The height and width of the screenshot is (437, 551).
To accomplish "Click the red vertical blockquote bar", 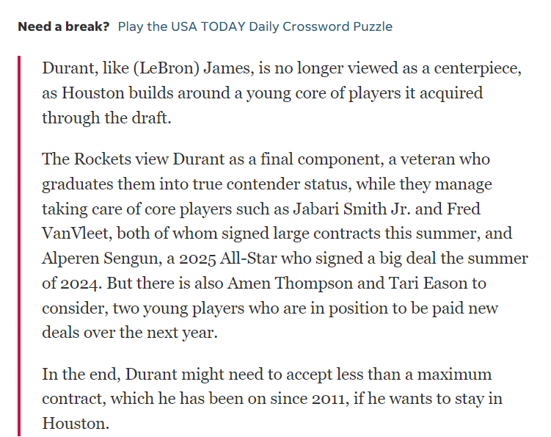I will [19, 246].
